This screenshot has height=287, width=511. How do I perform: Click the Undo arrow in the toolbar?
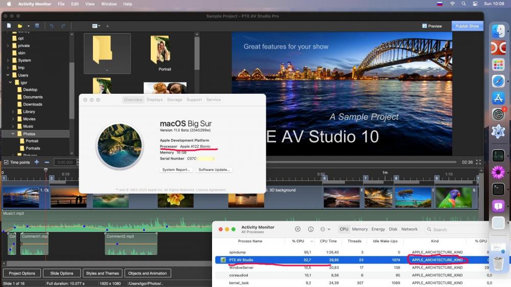51,26
